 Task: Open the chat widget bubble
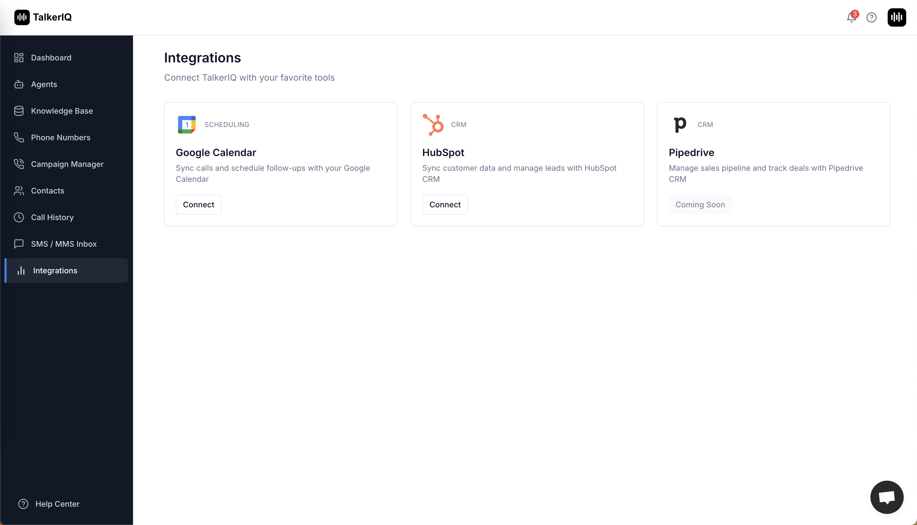(x=887, y=497)
